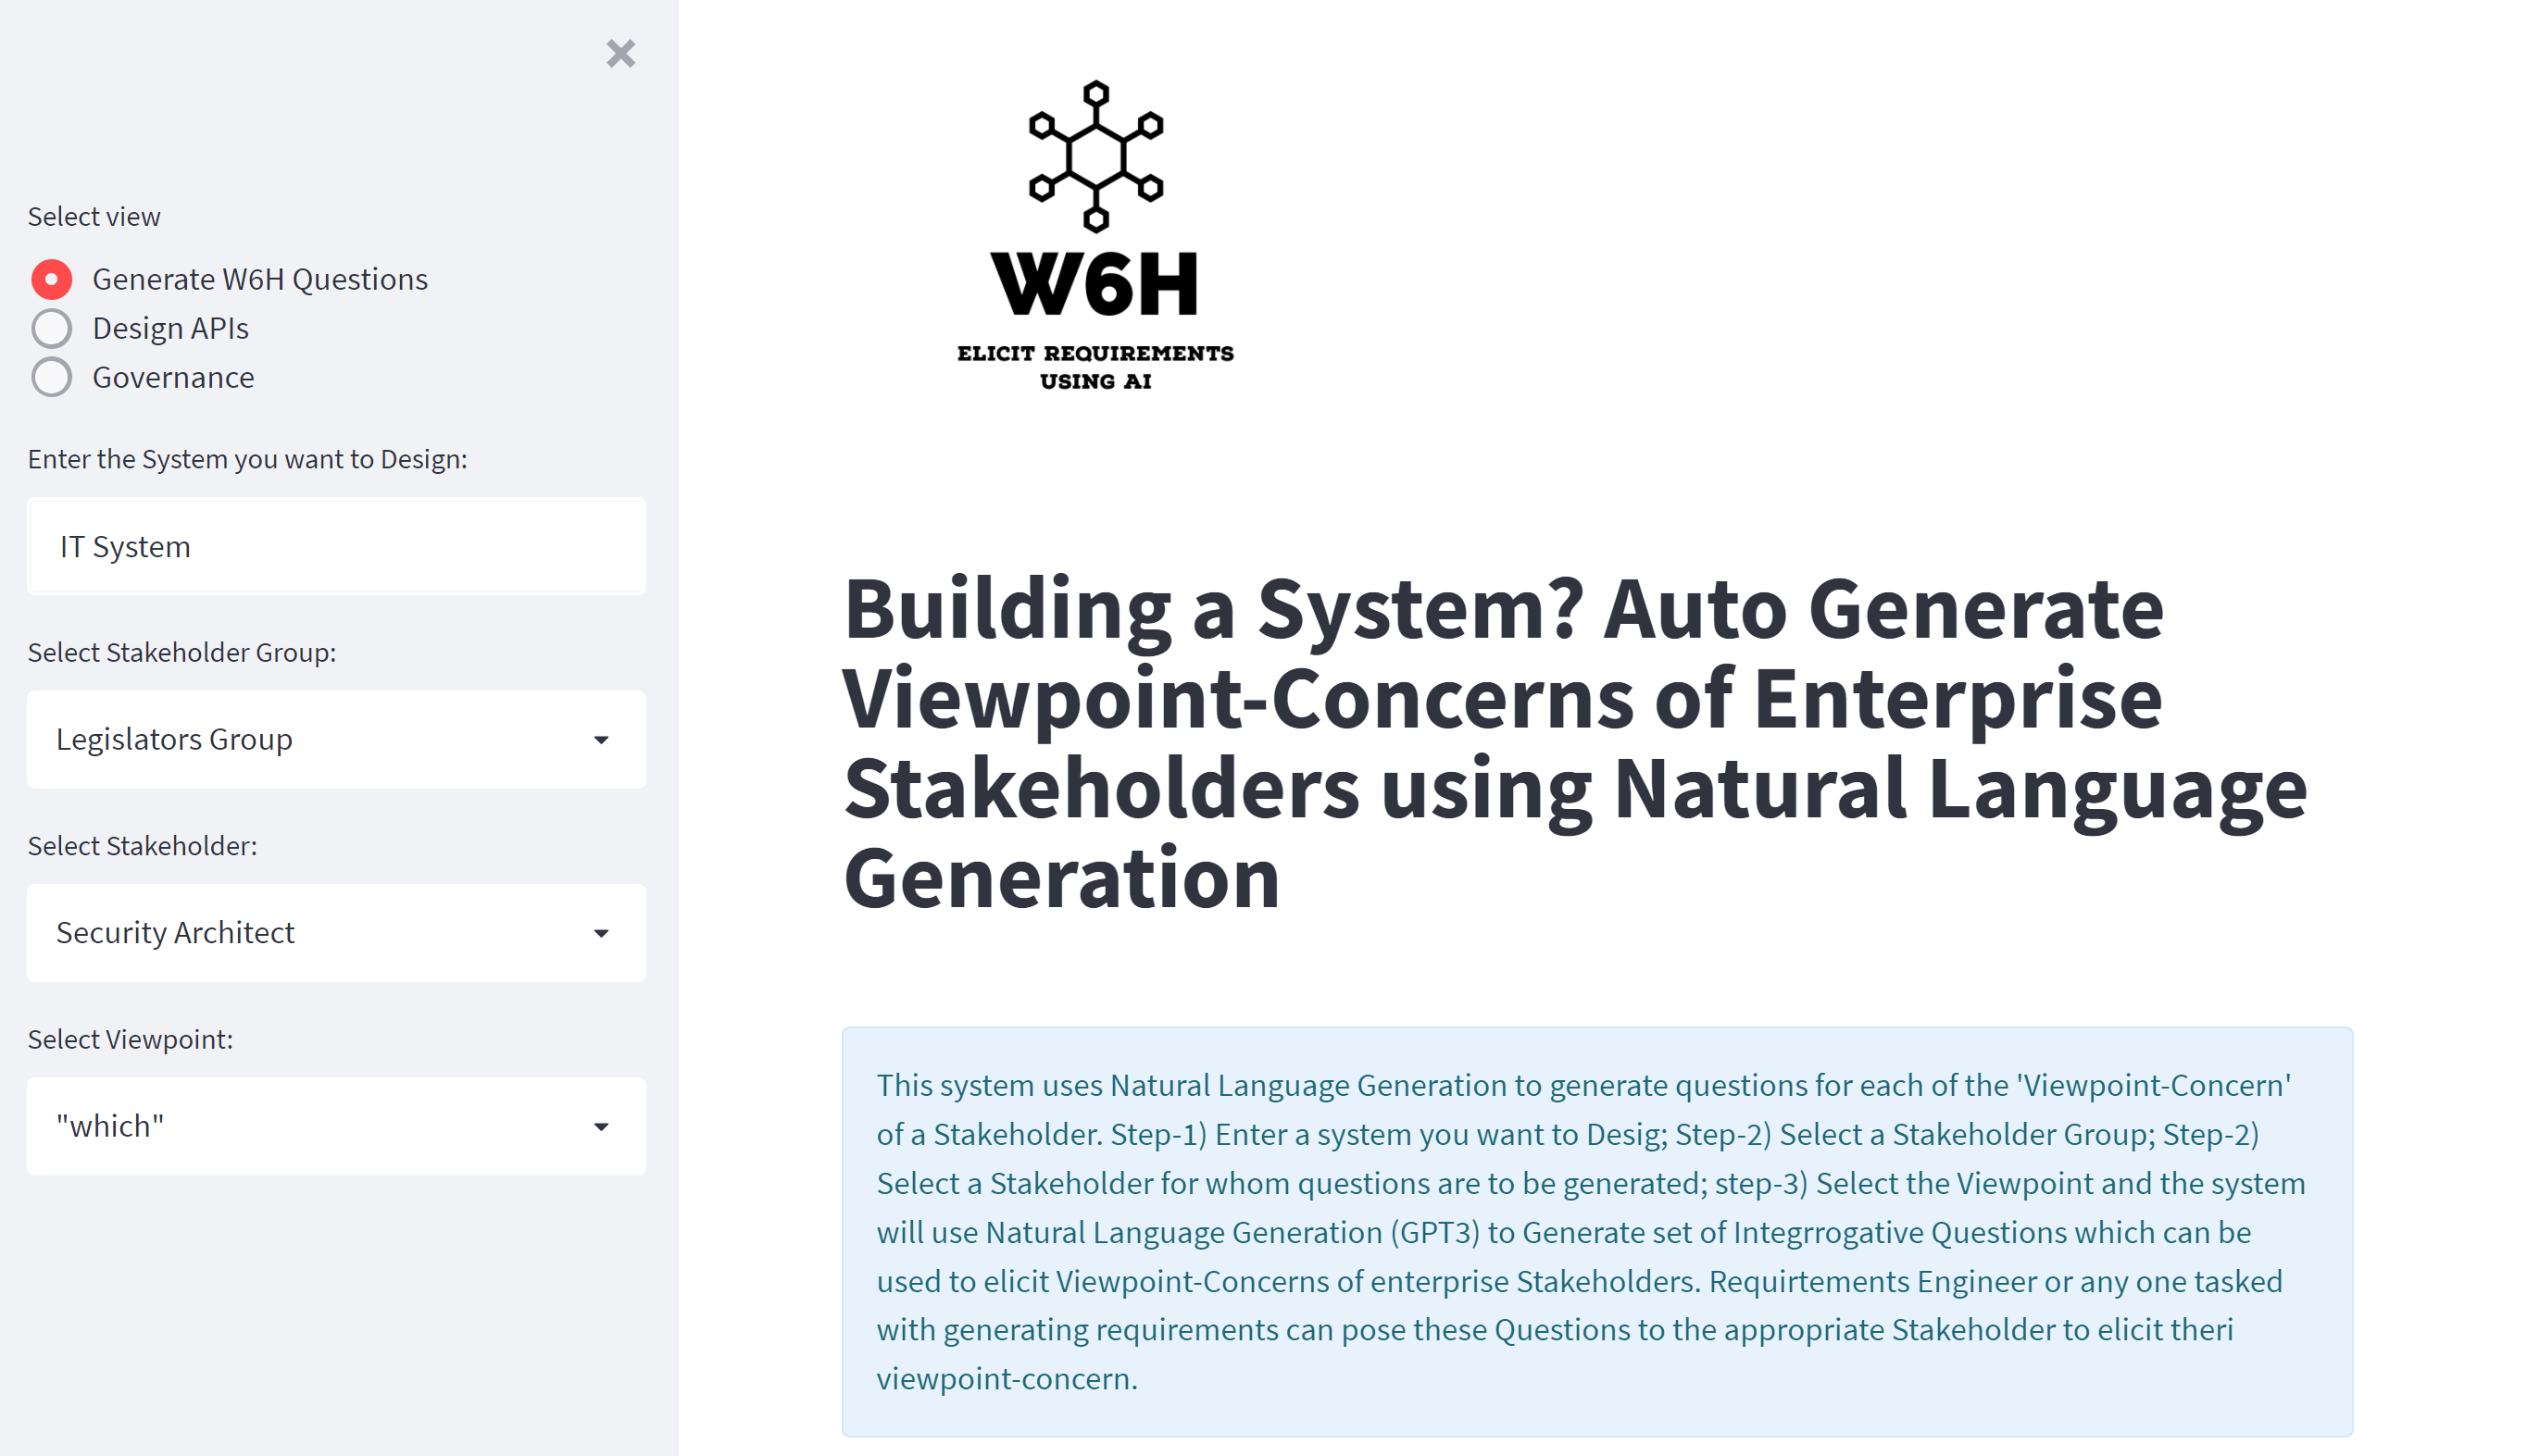Close the configuration sidebar panel

coord(620,54)
